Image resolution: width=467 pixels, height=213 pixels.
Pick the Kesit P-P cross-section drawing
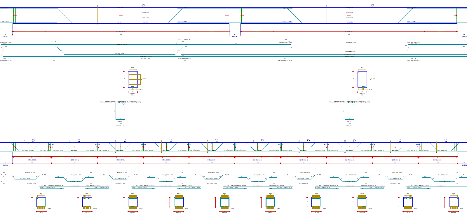point(224,202)
